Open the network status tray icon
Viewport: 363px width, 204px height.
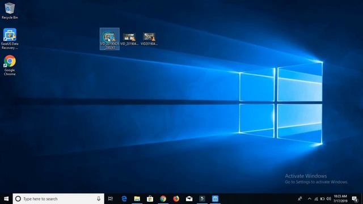(x=316, y=199)
